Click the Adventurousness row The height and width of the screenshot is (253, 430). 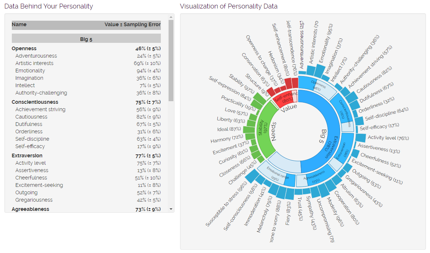tap(86, 56)
